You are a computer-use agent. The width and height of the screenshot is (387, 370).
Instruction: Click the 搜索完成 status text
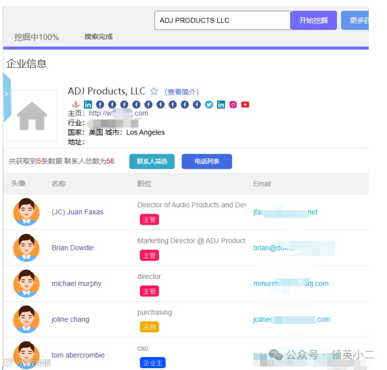pyautogui.click(x=98, y=37)
